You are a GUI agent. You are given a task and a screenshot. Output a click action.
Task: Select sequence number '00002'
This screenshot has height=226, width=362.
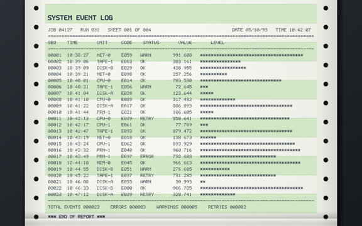tap(55, 62)
